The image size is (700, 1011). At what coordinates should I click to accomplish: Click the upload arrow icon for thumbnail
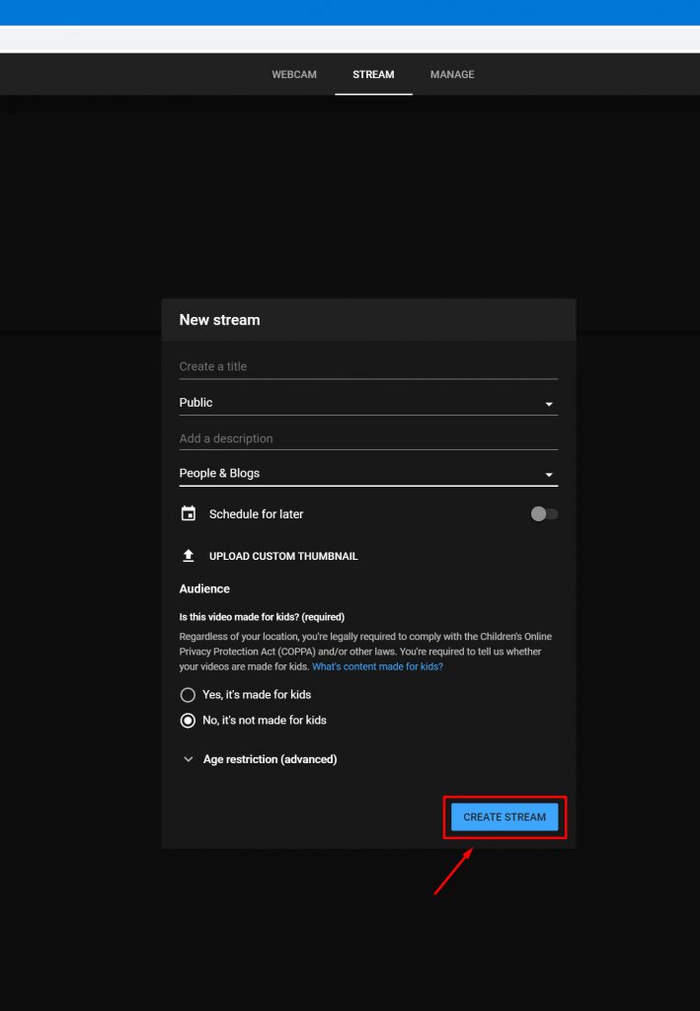tap(189, 556)
